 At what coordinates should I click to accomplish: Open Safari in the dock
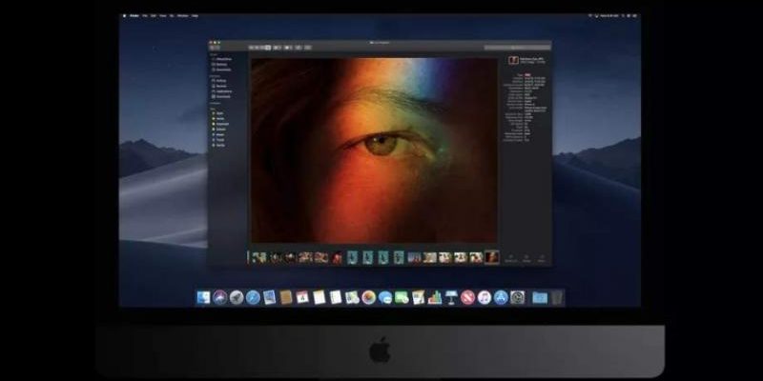(253, 297)
